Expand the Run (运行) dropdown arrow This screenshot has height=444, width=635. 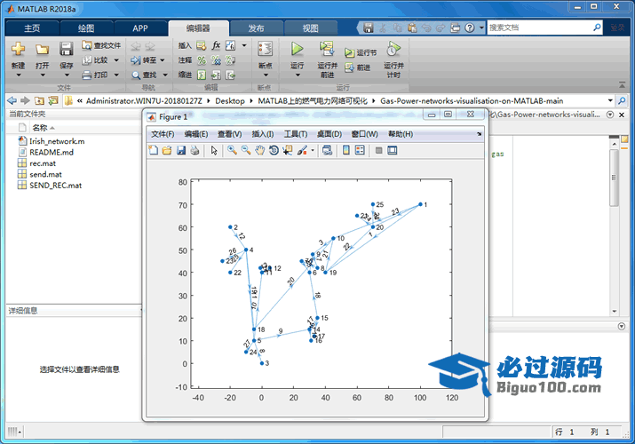pyautogui.click(x=298, y=75)
